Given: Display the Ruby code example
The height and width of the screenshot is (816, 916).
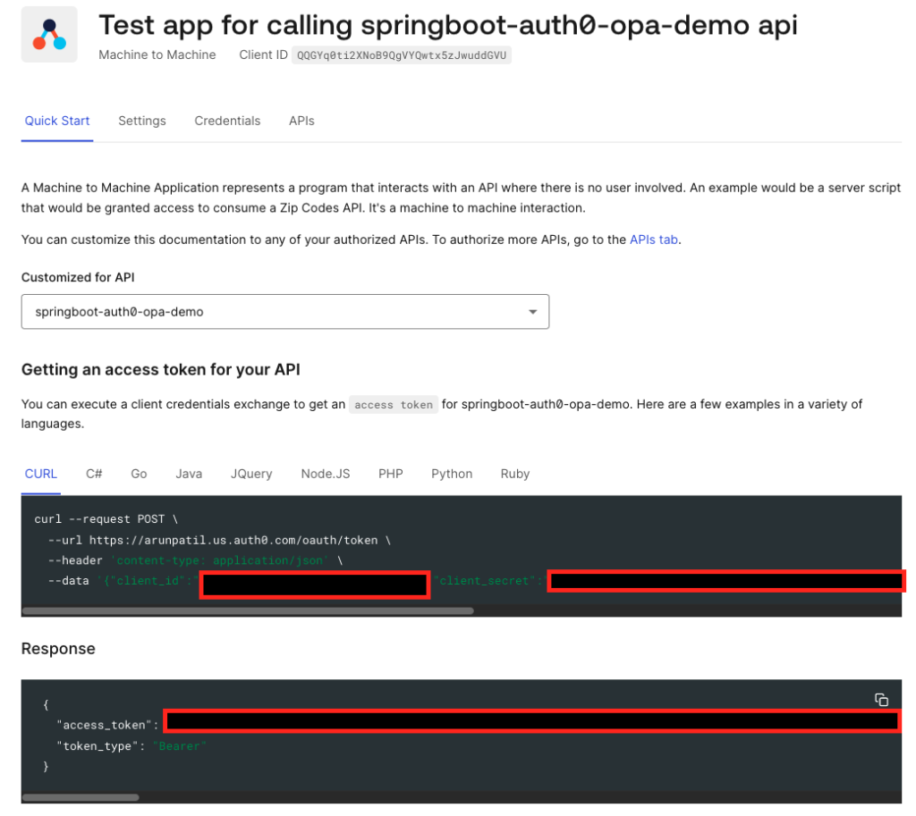Looking at the screenshot, I should click(515, 474).
